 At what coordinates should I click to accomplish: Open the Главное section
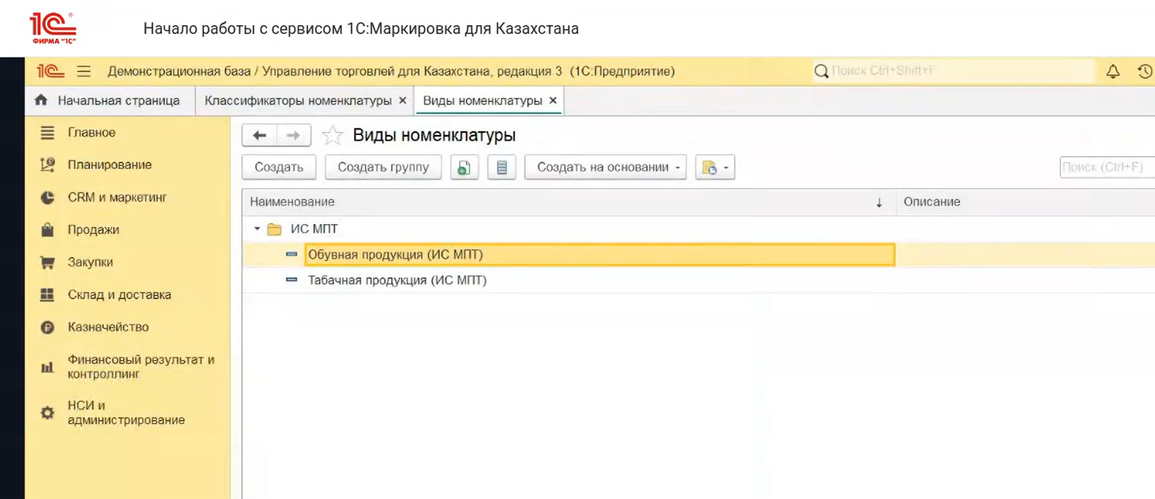[92, 133]
